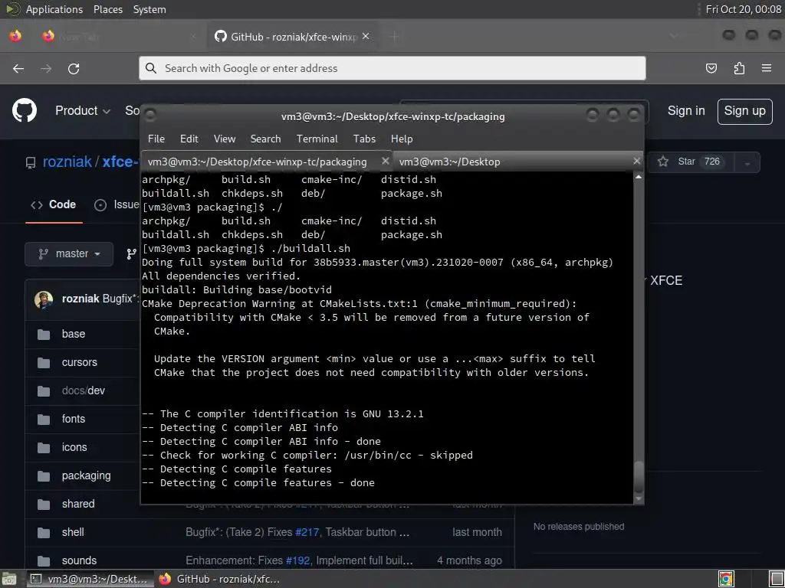This screenshot has height=588, width=785.
Task: Open the terminal File menu
Action: tap(156, 139)
